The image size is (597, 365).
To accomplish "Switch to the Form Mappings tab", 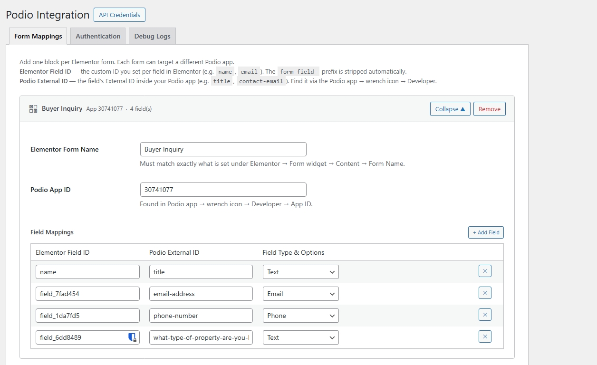I will 38,36.
